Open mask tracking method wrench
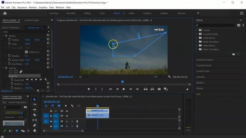 coord(46,80)
